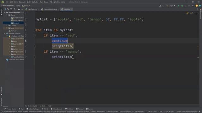The image size is (202, 113).
Task: Click the mylist assignment line in editor
Action: click(x=90, y=19)
